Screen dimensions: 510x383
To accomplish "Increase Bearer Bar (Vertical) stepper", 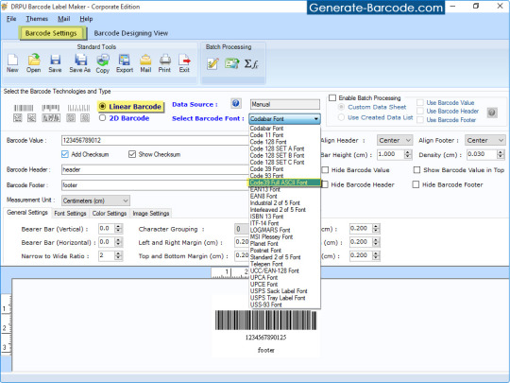I will tap(119, 226).
